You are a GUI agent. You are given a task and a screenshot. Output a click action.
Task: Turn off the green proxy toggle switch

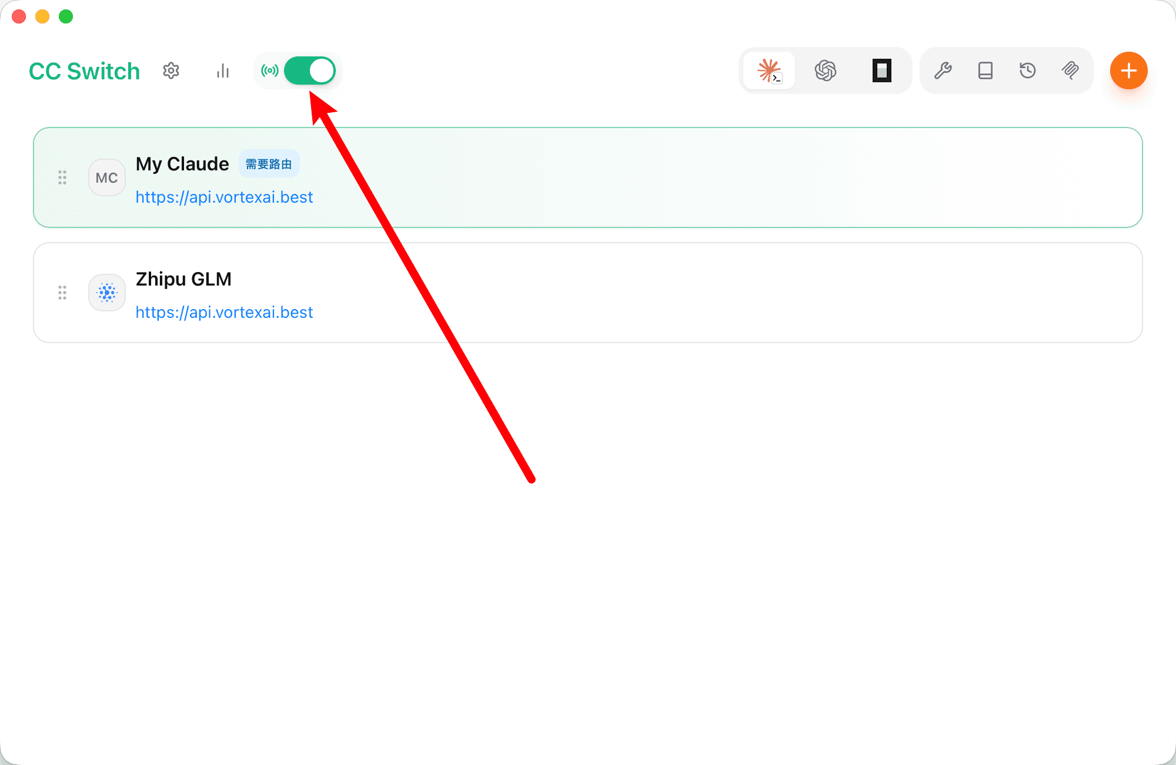310,71
